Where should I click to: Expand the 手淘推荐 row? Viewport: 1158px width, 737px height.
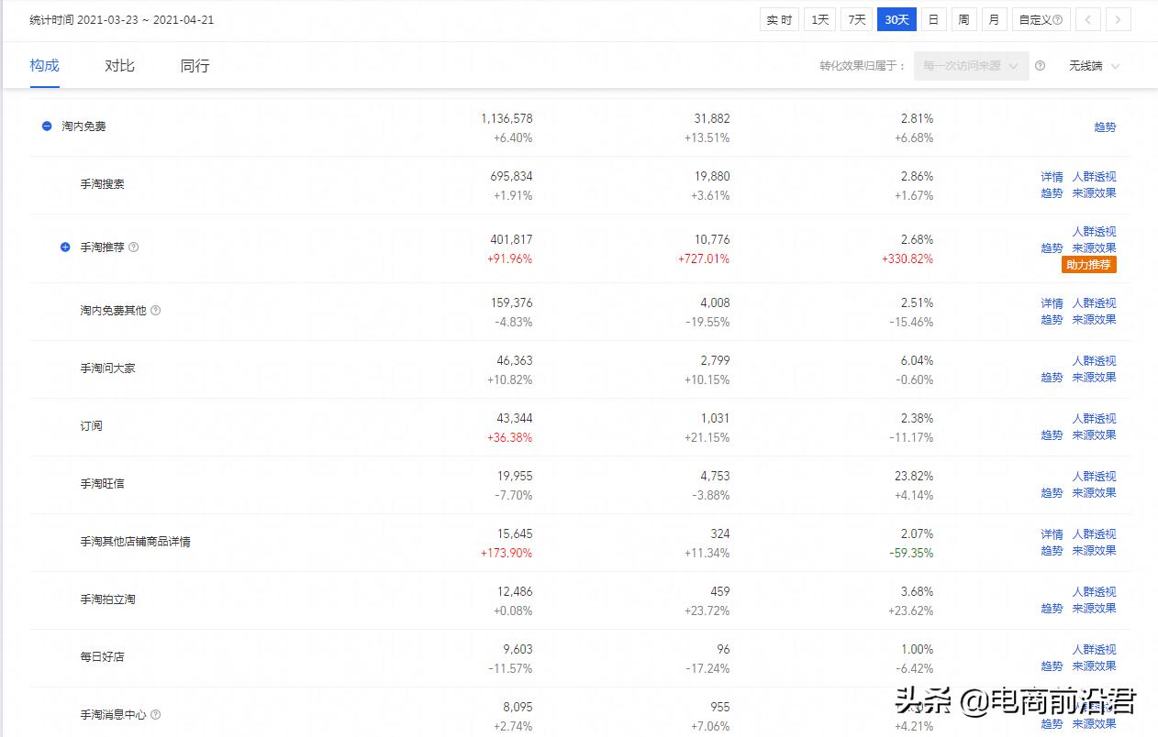pos(65,247)
